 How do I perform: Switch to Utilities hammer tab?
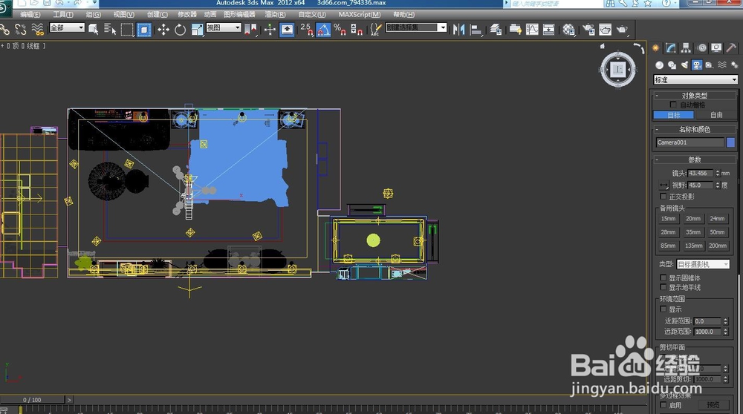point(731,47)
